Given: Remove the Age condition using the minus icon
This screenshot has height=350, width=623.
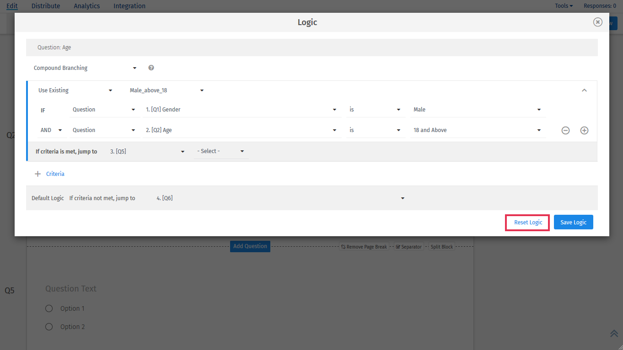Looking at the screenshot, I should coord(565,130).
